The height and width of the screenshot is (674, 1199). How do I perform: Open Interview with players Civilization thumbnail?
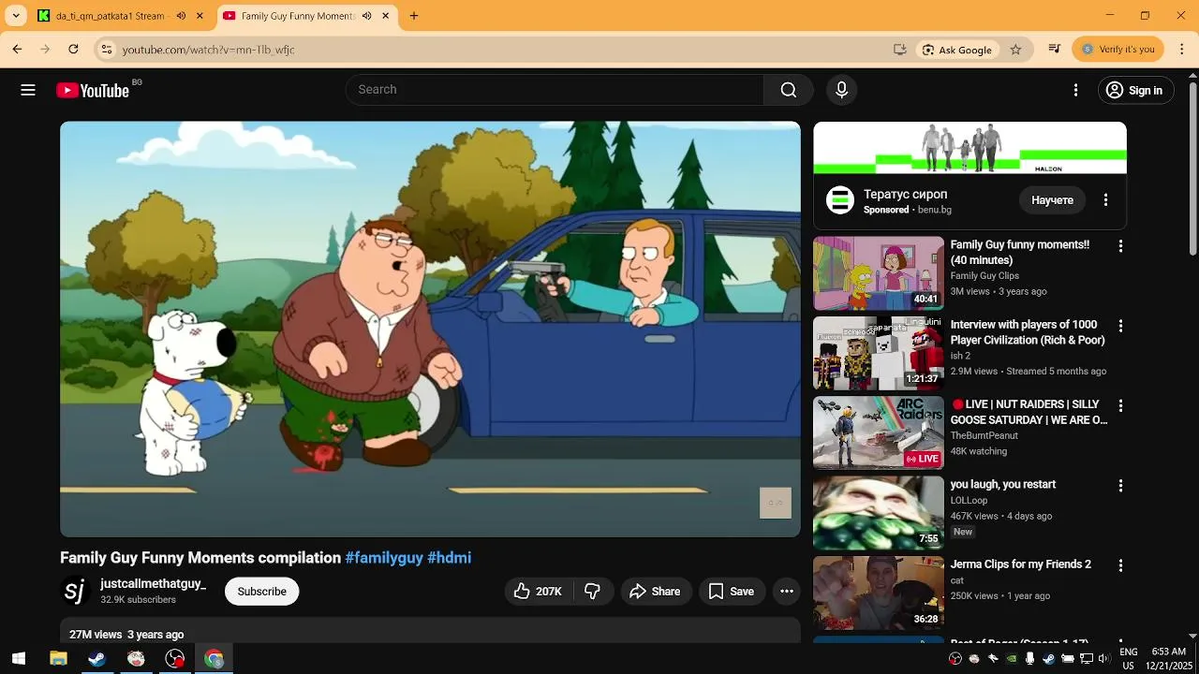pyautogui.click(x=878, y=353)
